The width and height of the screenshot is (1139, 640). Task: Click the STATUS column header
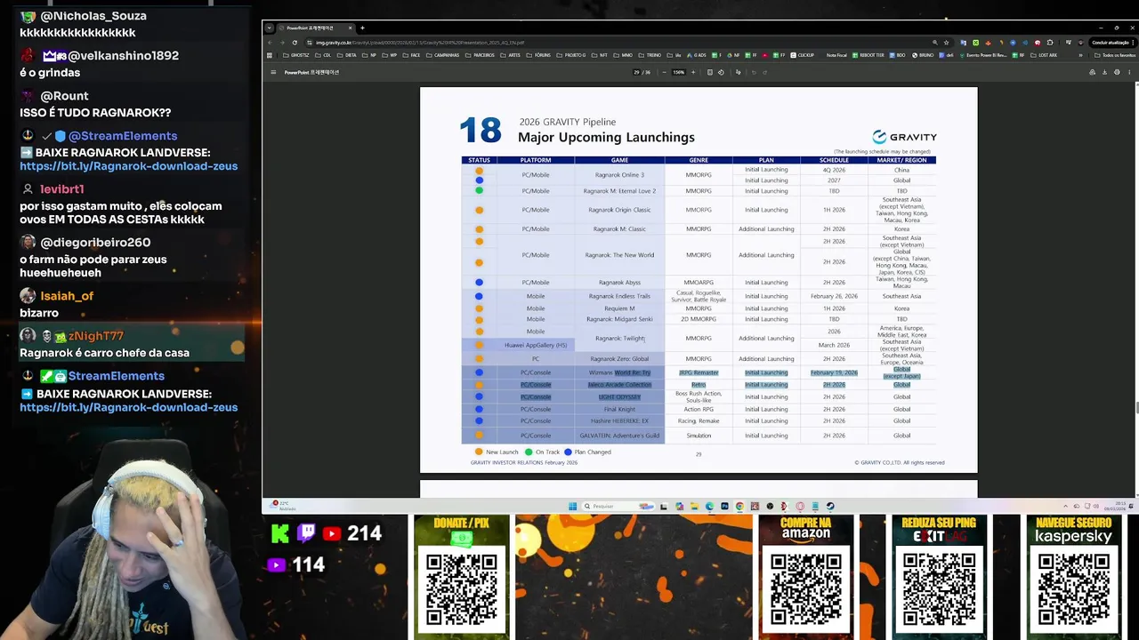479,160
